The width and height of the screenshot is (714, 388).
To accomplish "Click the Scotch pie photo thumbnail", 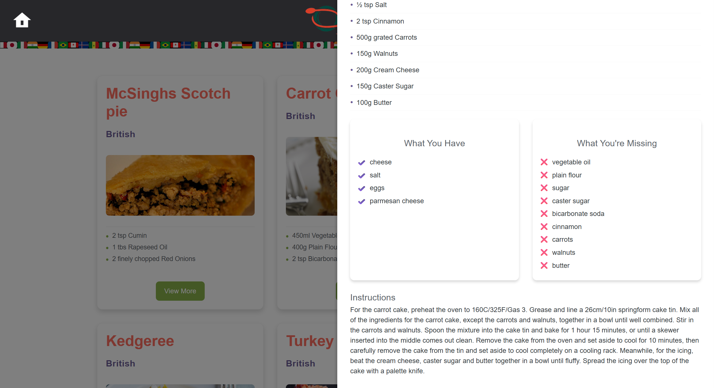I will 180,185.
